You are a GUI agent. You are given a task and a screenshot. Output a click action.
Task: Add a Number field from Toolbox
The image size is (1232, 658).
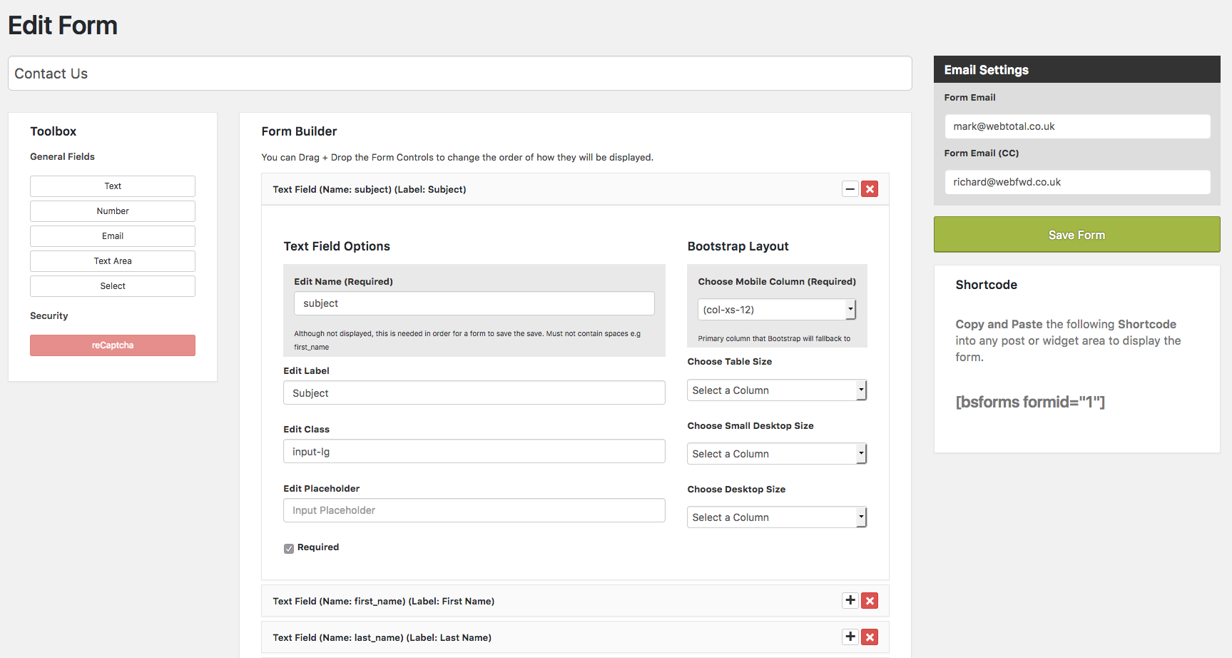[113, 211]
